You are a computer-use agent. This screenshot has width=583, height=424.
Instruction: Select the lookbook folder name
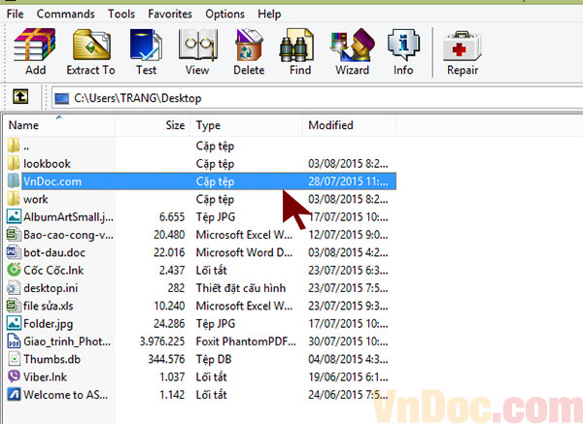tap(47, 164)
